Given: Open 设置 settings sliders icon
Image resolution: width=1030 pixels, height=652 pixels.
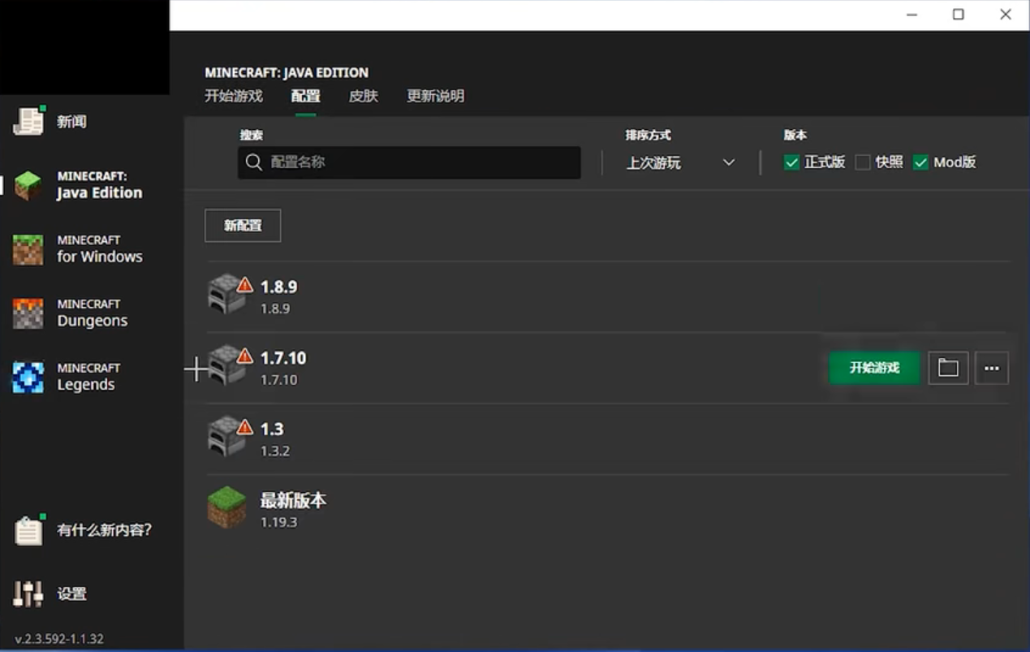Looking at the screenshot, I should pyautogui.click(x=28, y=594).
